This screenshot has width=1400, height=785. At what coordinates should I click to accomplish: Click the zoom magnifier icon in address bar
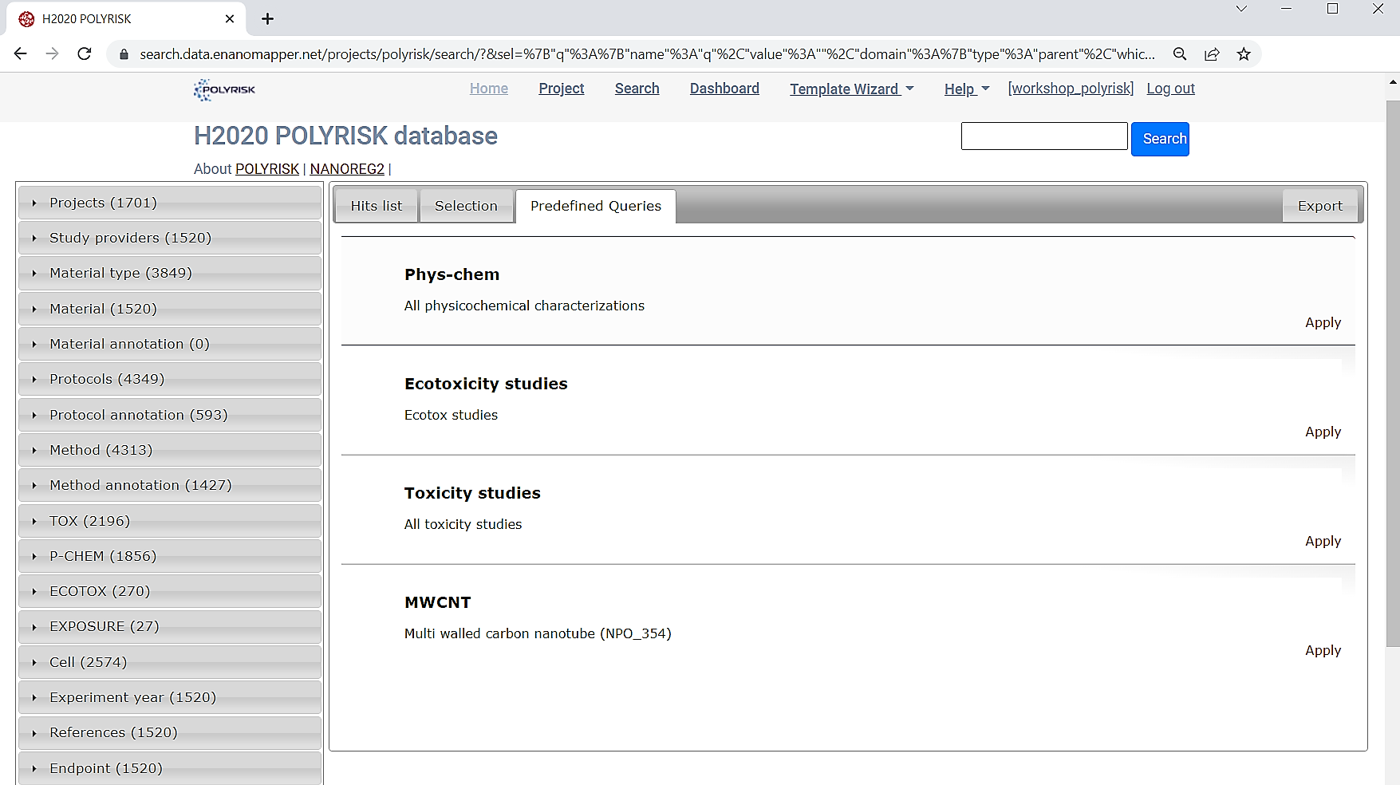(1181, 53)
